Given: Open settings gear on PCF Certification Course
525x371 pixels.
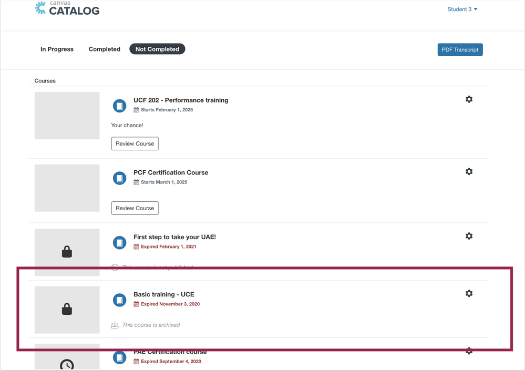Looking at the screenshot, I should [469, 171].
